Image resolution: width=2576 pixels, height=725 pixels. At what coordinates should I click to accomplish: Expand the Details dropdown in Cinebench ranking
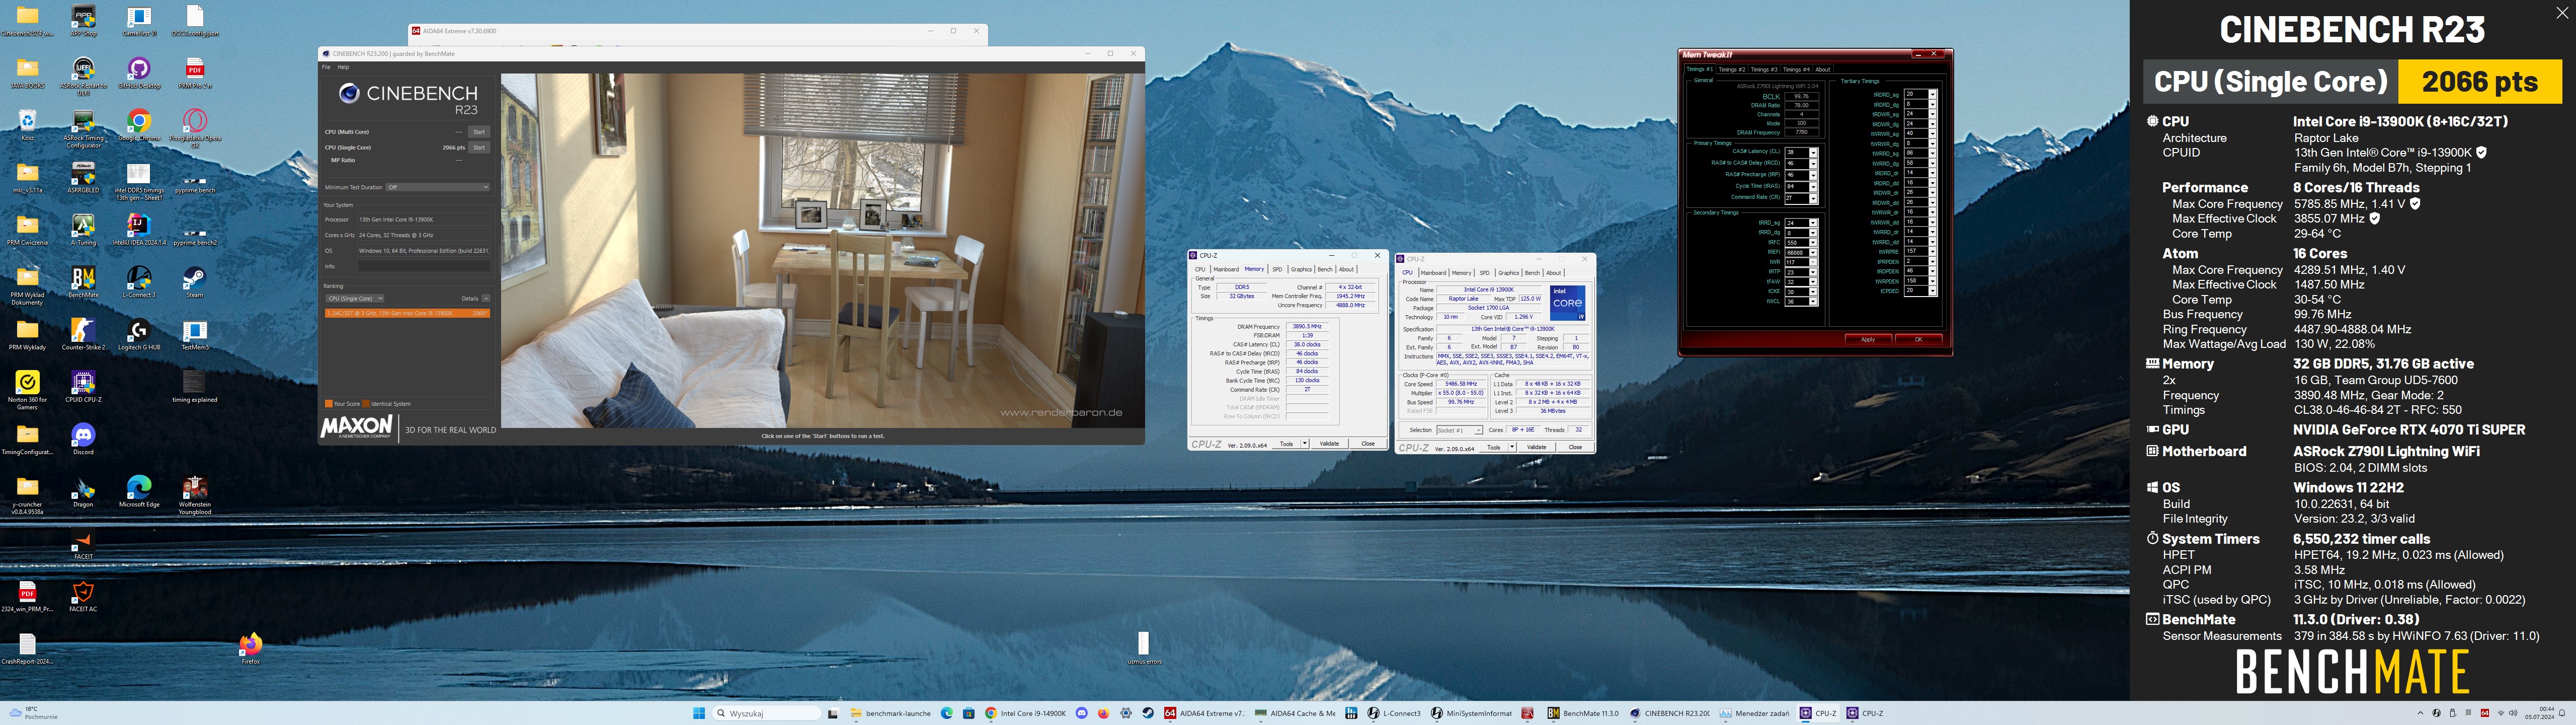(x=486, y=299)
